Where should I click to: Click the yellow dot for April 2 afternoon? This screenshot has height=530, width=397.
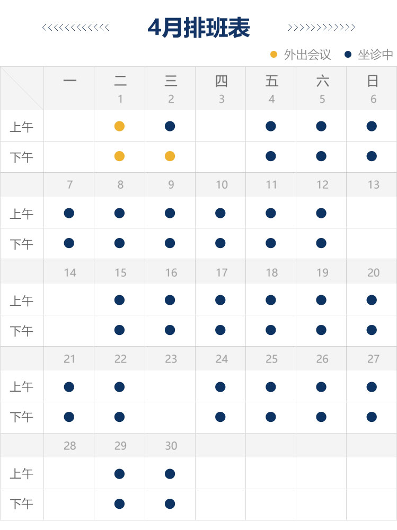(x=170, y=156)
